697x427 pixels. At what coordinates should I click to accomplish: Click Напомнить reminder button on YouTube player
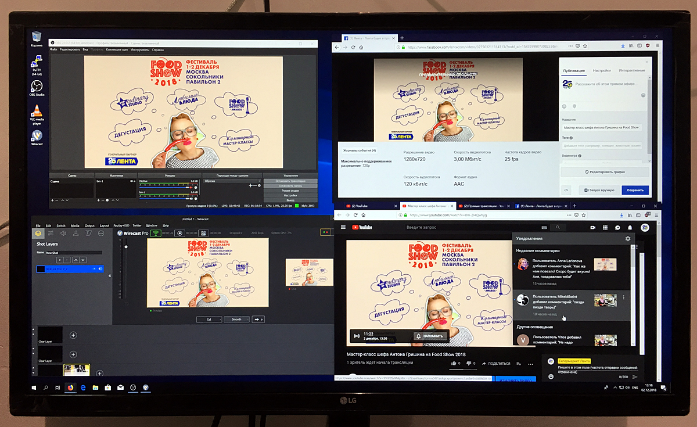pos(430,336)
